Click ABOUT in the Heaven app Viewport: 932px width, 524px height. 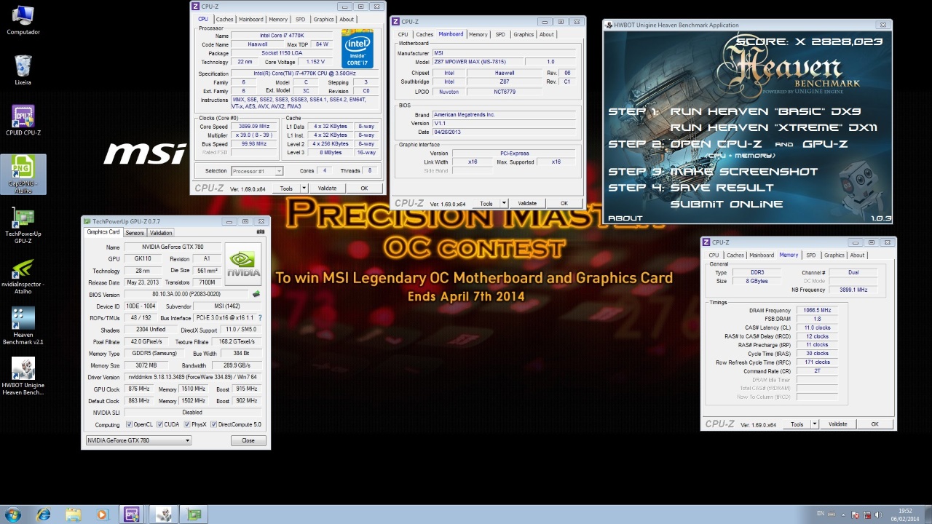[625, 218]
